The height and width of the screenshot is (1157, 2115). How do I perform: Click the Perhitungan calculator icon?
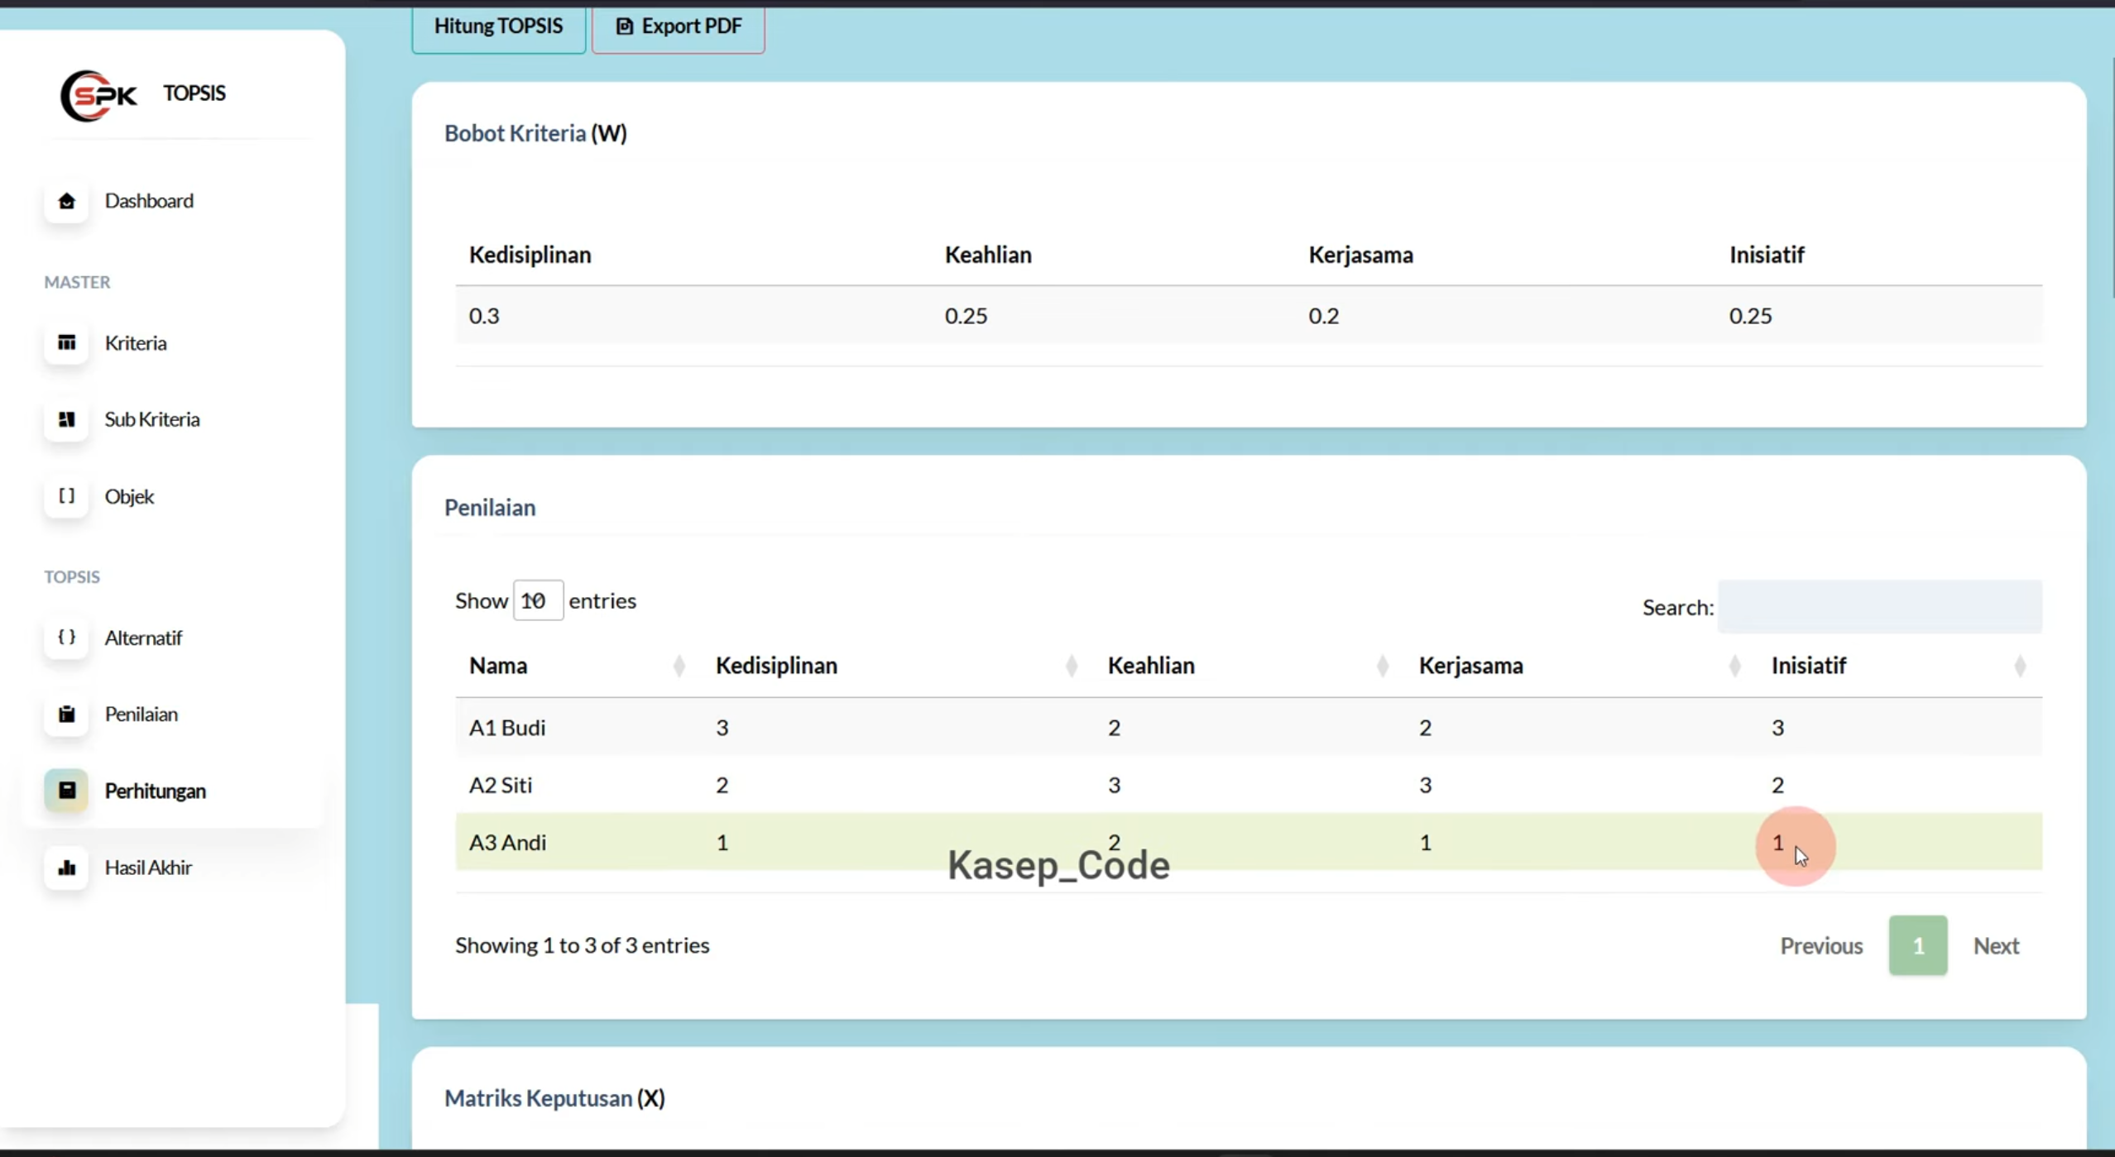click(x=66, y=791)
